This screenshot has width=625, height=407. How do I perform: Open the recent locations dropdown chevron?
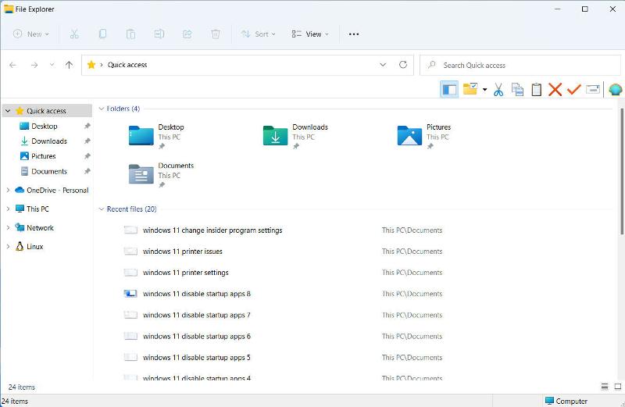[52, 65]
